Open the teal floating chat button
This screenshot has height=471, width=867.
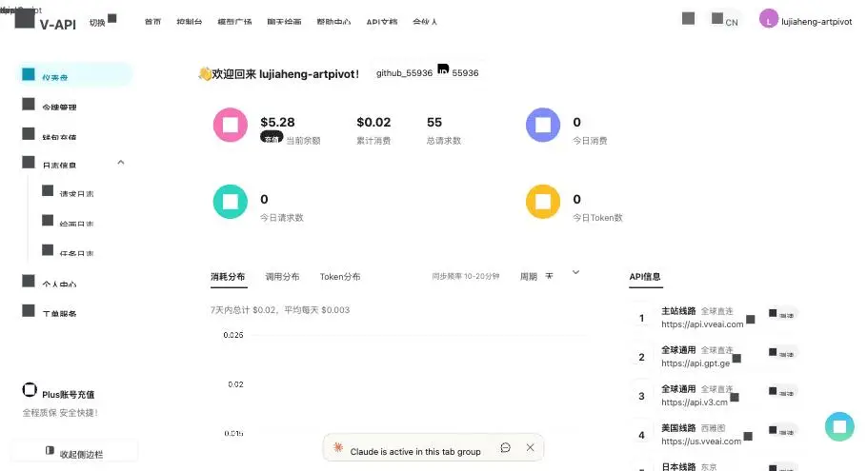(839, 426)
